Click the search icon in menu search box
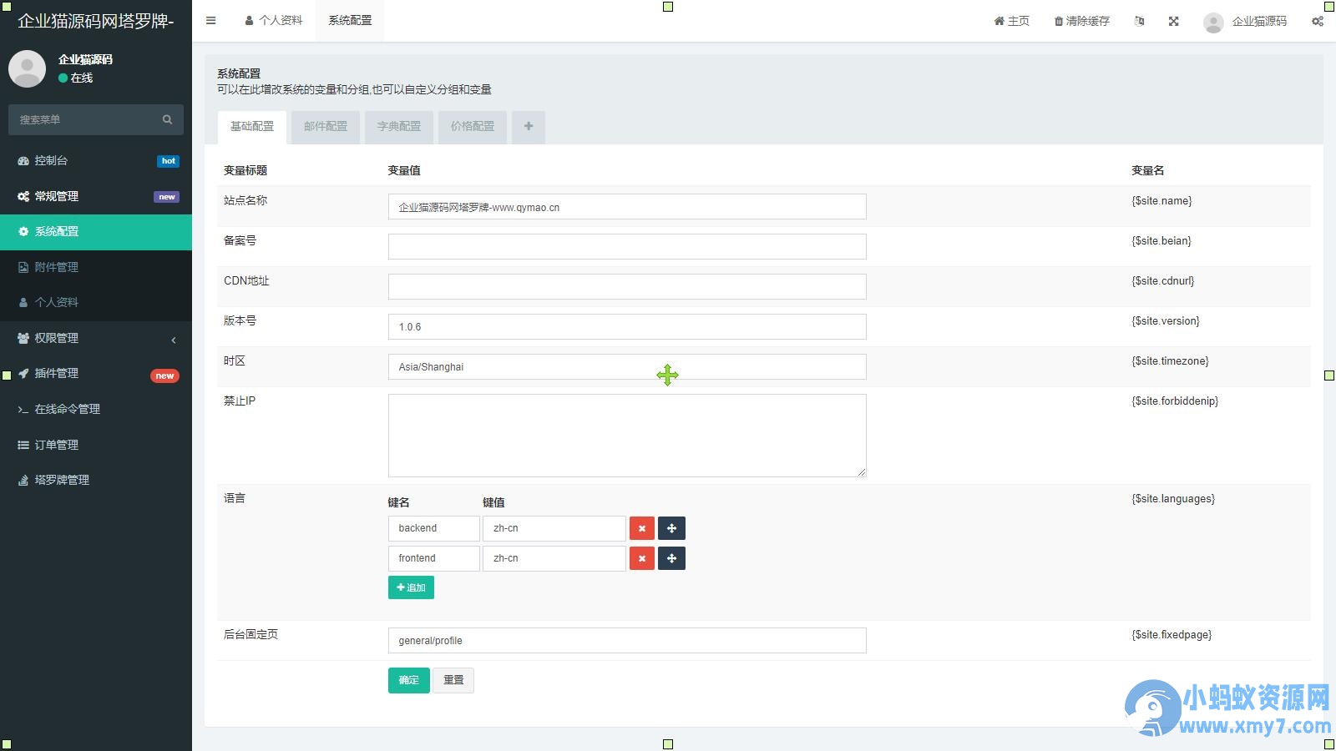Screen dimensions: 1336x751 [167, 119]
